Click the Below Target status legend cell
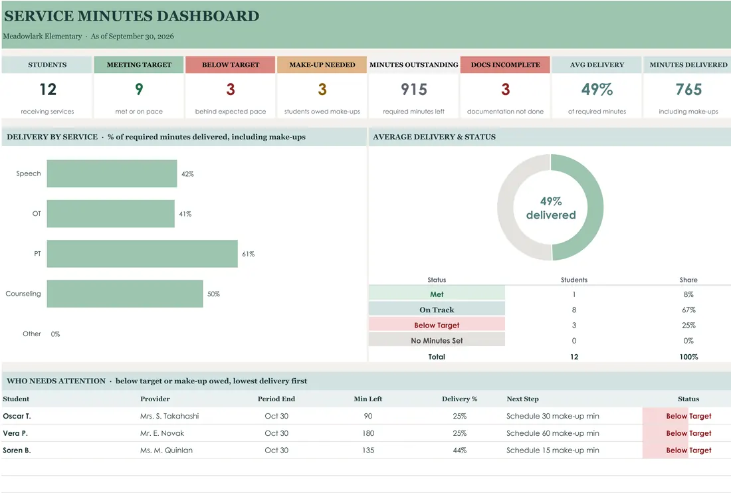Screen dimensions: 731x495 click(437, 325)
